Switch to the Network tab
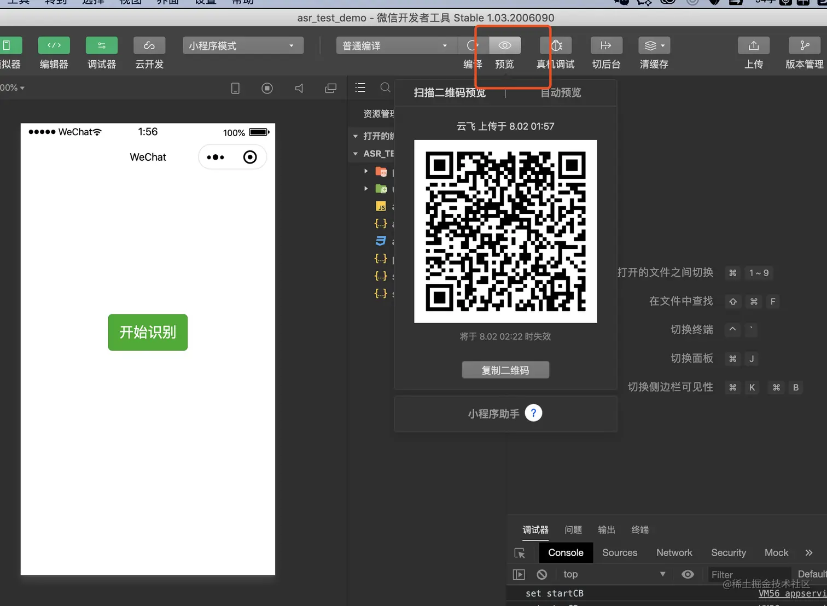827x606 pixels. click(x=674, y=552)
